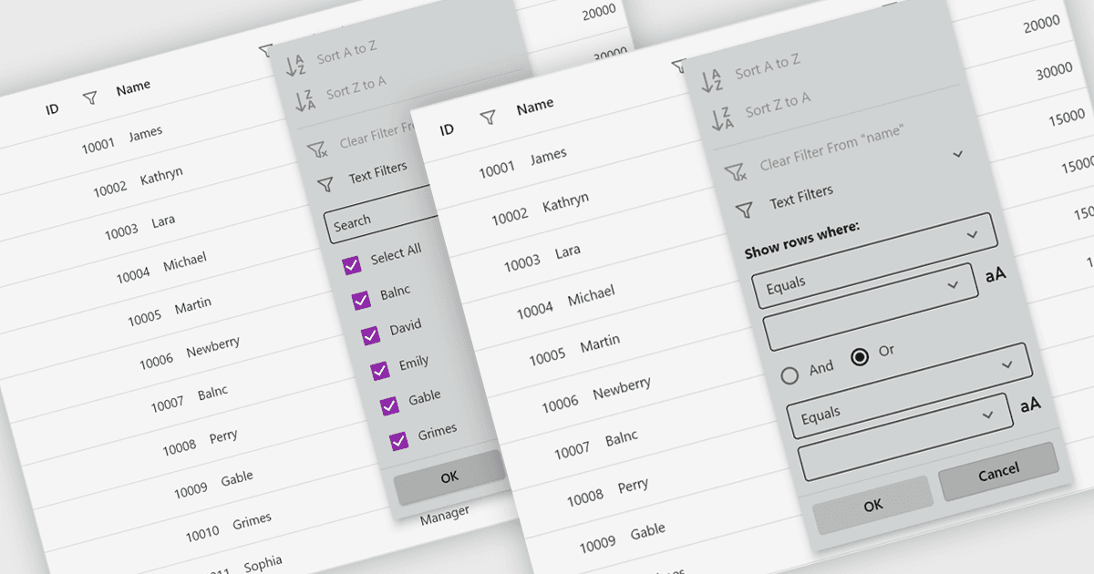Click the Name column header in the front grid
Viewport: 1094px width, 574px height.
click(535, 107)
